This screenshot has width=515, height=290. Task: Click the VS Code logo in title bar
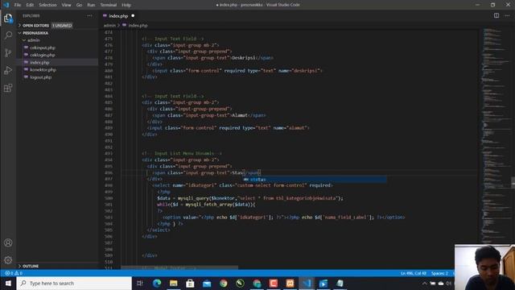point(6,5)
